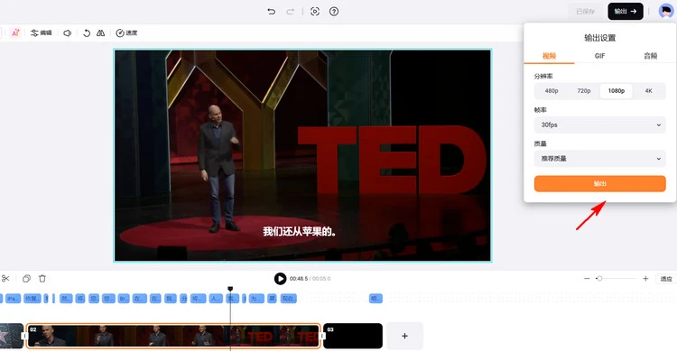This screenshot has width=677, height=351.
Task: Select 720p resolution
Action: tap(584, 90)
